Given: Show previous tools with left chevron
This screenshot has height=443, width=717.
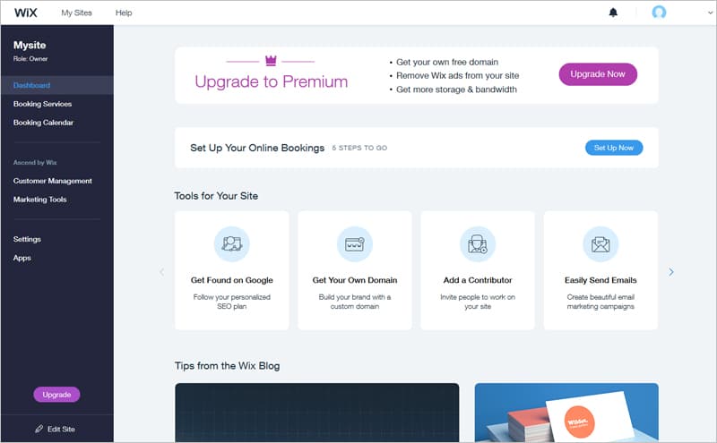Looking at the screenshot, I should 162,272.
